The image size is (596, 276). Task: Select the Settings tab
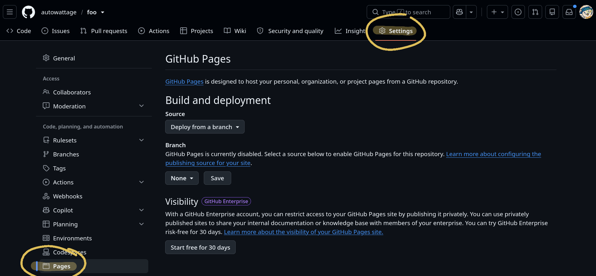[x=396, y=31]
